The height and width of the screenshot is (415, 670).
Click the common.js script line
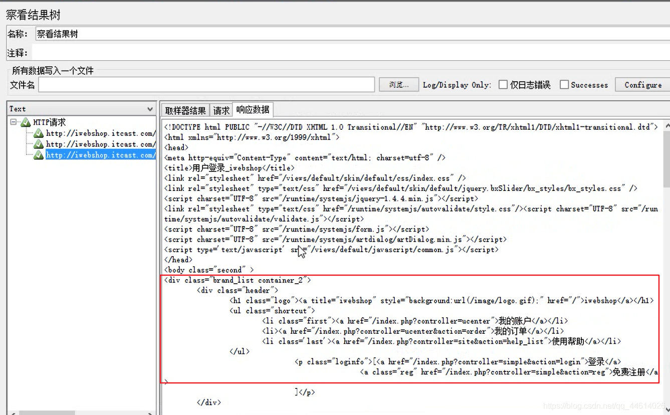point(331,250)
